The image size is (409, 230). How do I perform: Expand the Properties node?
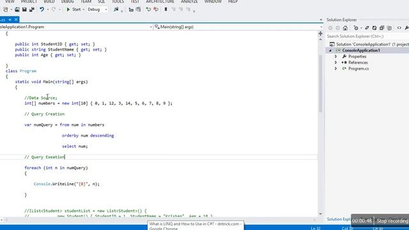(x=336, y=57)
